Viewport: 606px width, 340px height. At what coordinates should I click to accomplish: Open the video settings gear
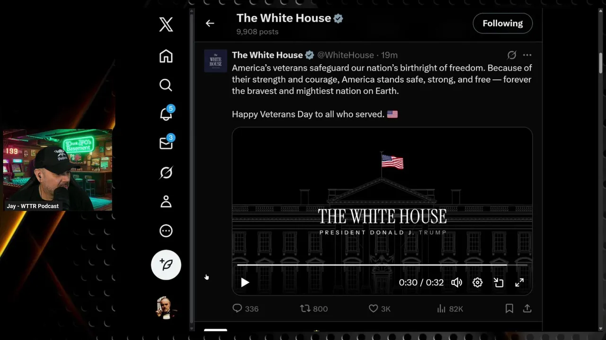pos(477,282)
